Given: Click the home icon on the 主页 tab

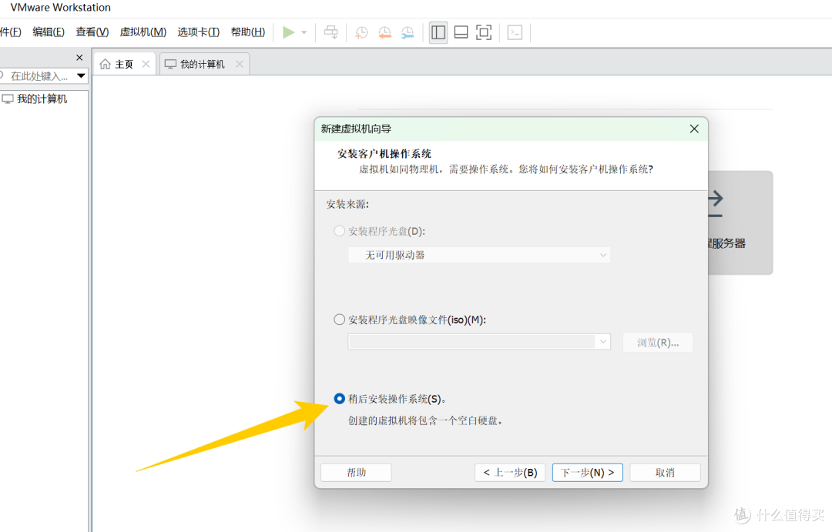Looking at the screenshot, I should click(105, 64).
